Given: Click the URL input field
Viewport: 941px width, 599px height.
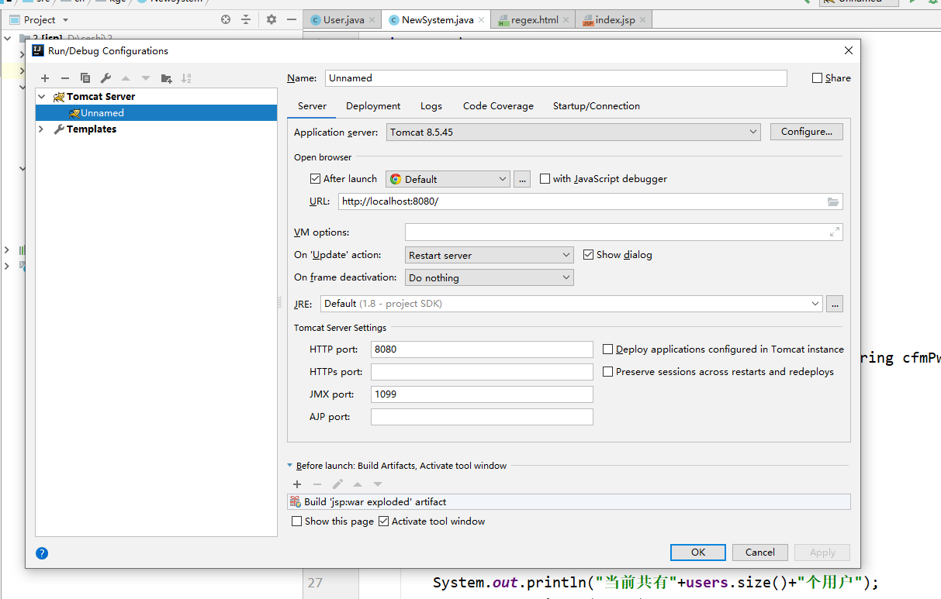Looking at the screenshot, I should pos(590,201).
